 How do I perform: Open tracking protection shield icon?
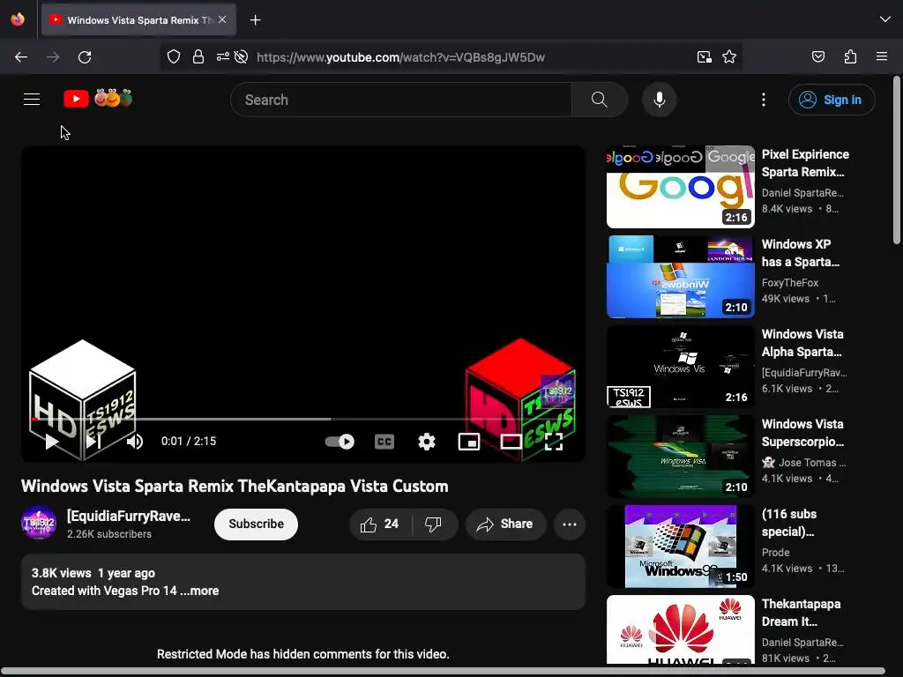point(174,56)
